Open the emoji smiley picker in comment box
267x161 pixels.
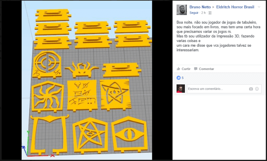coord(257,89)
